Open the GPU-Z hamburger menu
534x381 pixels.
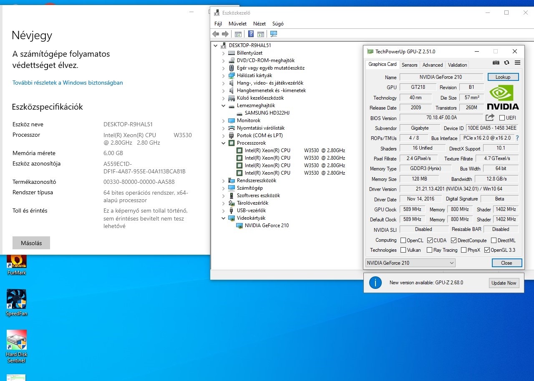tap(517, 63)
